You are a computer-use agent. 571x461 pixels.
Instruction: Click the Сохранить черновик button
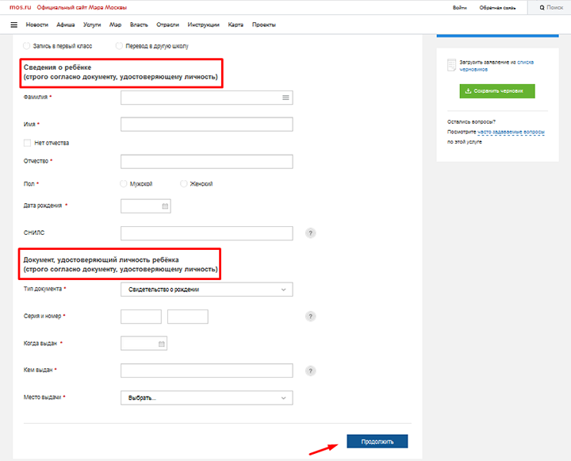point(497,91)
